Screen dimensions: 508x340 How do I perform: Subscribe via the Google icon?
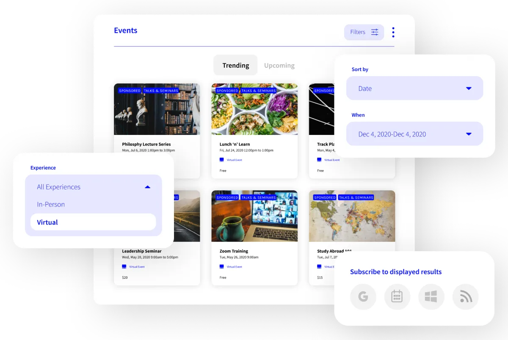click(363, 297)
